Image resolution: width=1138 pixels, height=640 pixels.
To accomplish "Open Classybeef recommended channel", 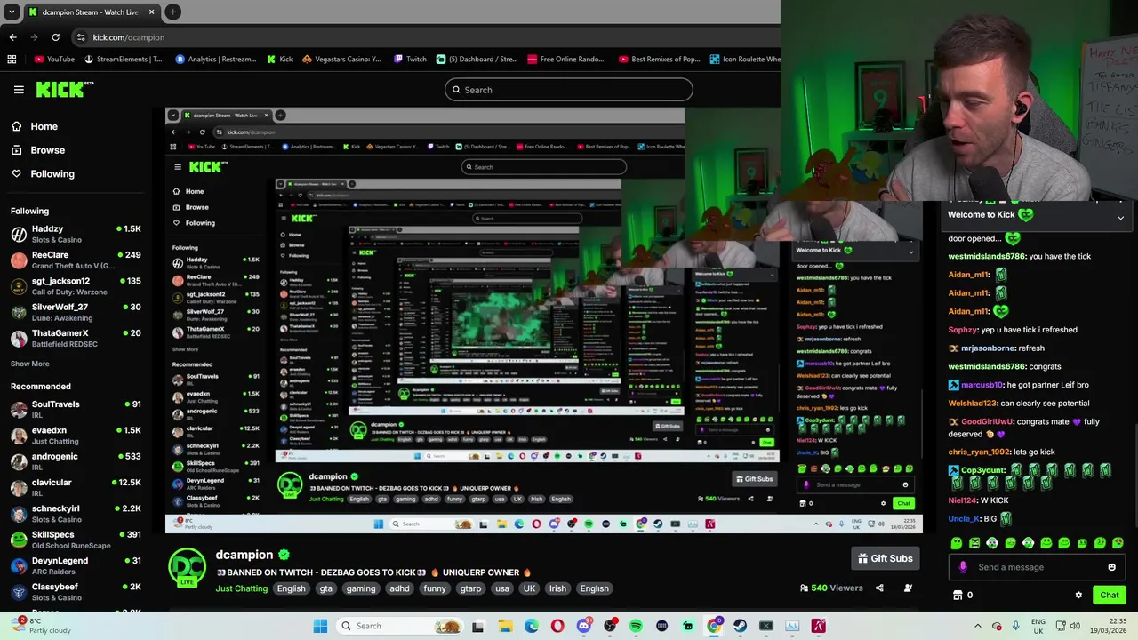I will point(76,592).
